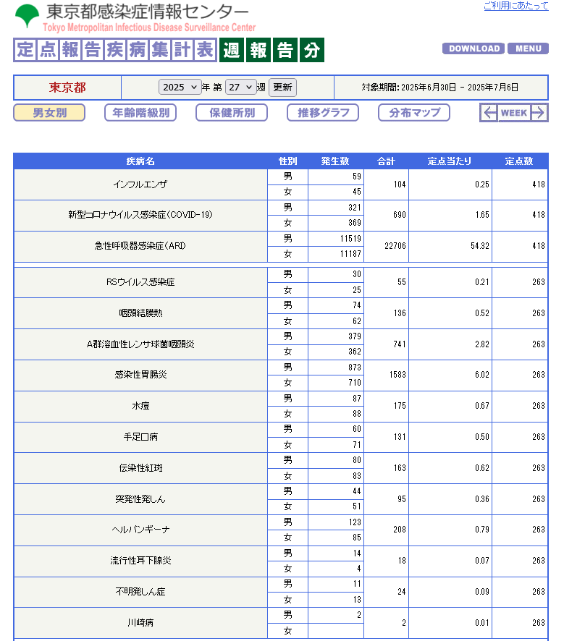
Task: Click the ARI per-sentinel value 54.32
Action: coord(480,246)
